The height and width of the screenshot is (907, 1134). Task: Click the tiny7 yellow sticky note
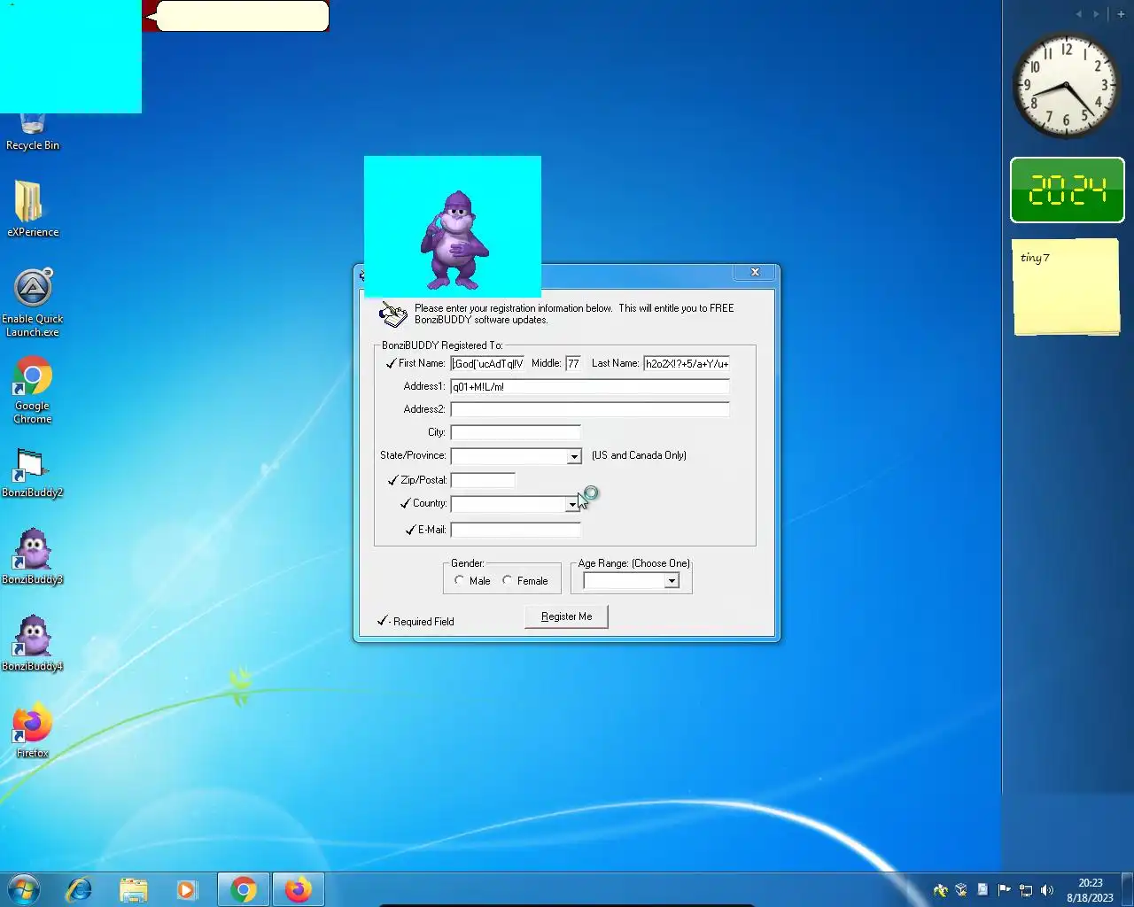[x=1067, y=287]
